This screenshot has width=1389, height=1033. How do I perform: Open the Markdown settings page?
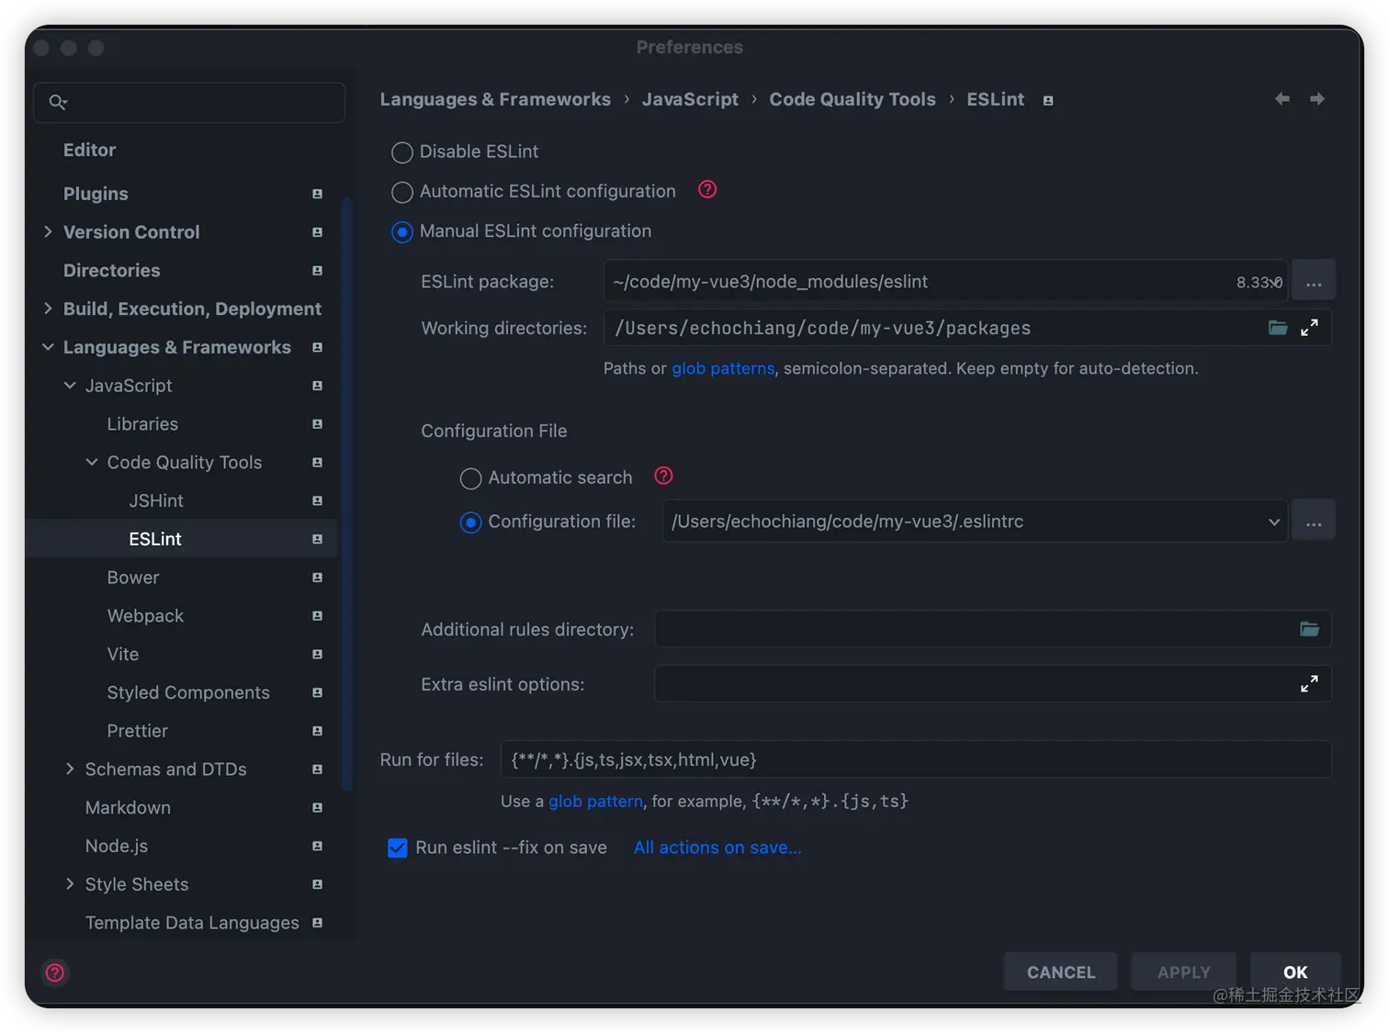click(x=128, y=807)
